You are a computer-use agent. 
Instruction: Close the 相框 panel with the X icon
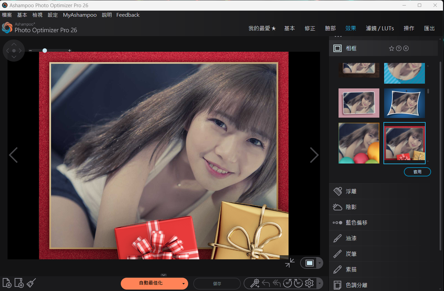coord(406,48)
